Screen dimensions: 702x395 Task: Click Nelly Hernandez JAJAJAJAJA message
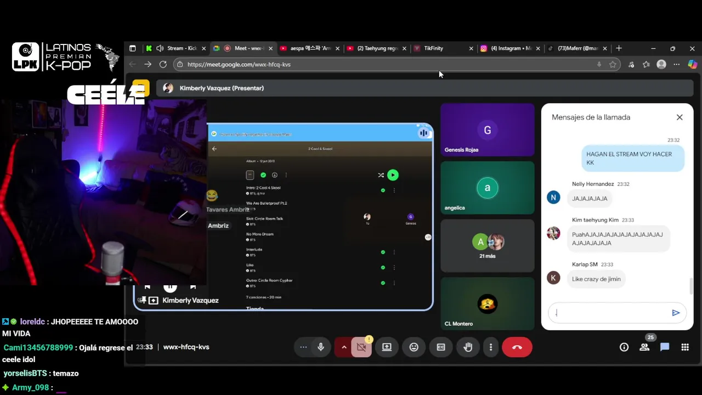click(x=590, y=199)
